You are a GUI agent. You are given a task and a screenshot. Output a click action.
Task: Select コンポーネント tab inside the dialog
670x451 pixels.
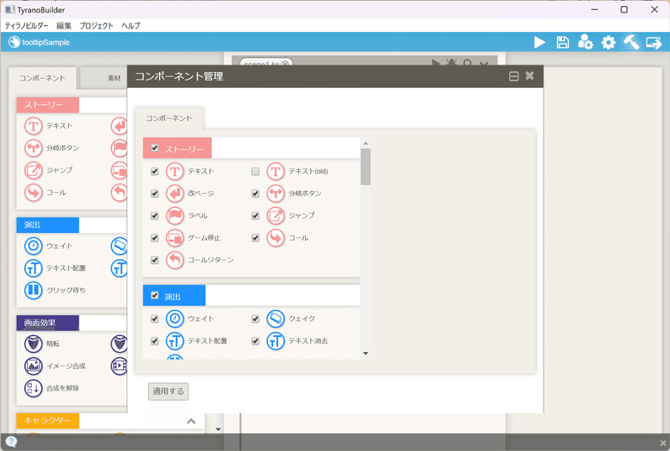point(169,118)
